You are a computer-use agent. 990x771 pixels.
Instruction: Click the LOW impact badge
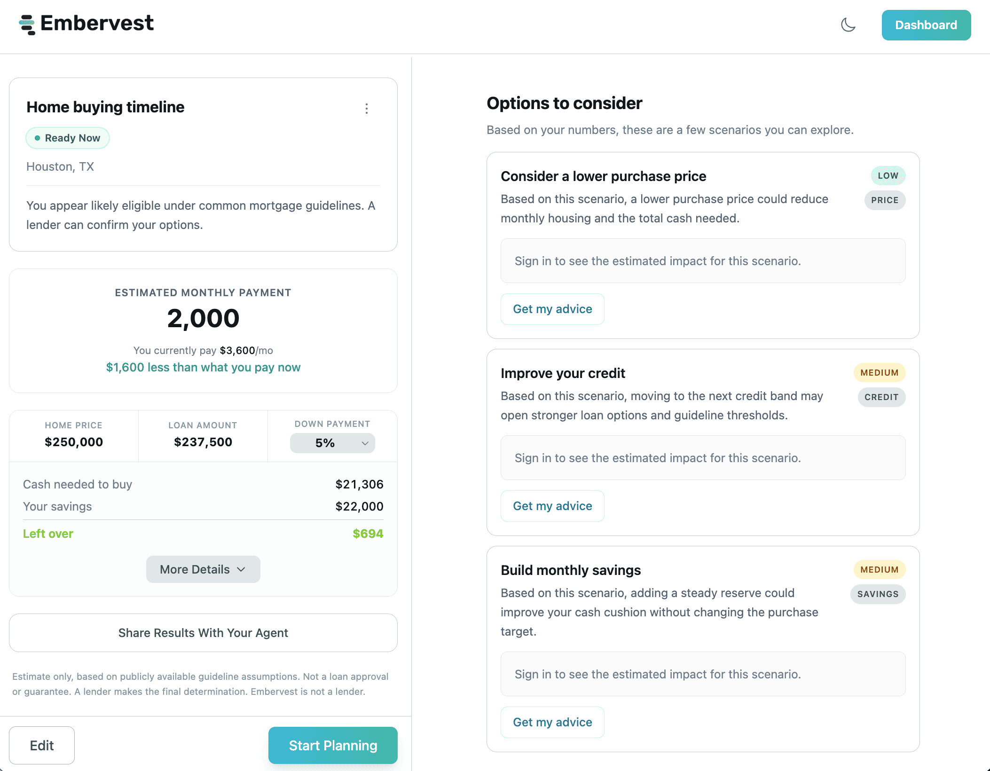pyautogui.click(x=888, y=176)
